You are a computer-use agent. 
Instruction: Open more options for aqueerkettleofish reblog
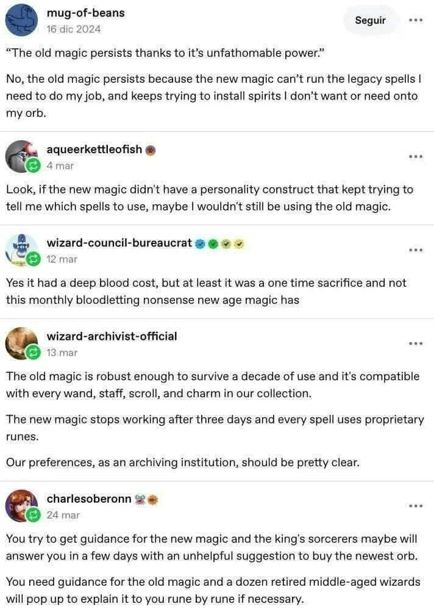[x=416, y=157]
